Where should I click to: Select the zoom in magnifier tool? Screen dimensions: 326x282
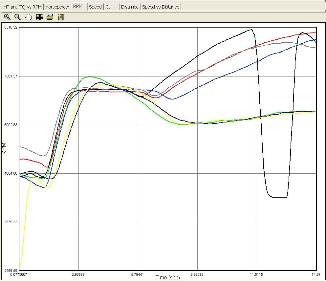coord(7,17)
